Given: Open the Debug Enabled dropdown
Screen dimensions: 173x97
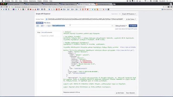Looking at the screenshot, I should pyautogui.click(x=121, y=26).
